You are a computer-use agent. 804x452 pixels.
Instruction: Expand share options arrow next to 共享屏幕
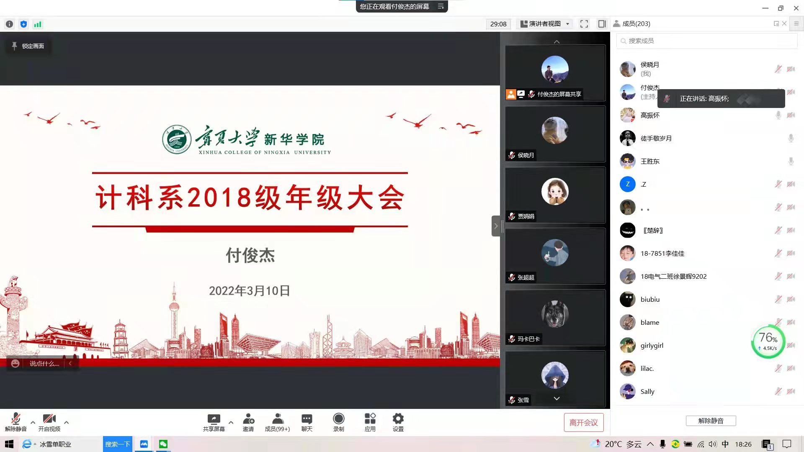tap(231, 422)
